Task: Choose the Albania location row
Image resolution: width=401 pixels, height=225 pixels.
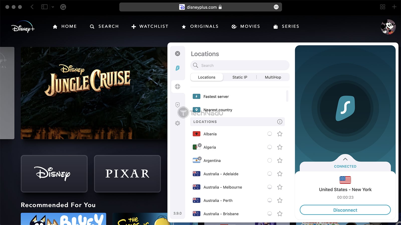Action: [238, 134]
